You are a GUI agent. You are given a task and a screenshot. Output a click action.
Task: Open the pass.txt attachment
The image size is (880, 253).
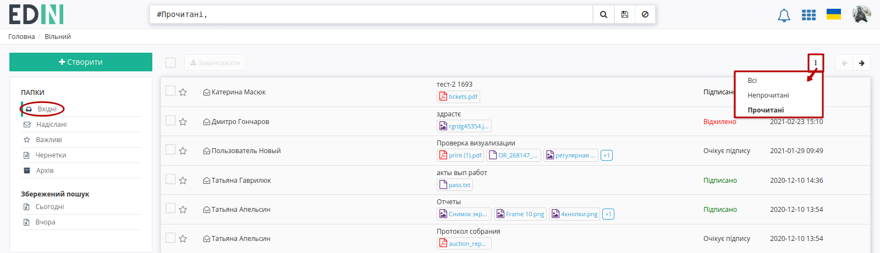pos(455,185)
